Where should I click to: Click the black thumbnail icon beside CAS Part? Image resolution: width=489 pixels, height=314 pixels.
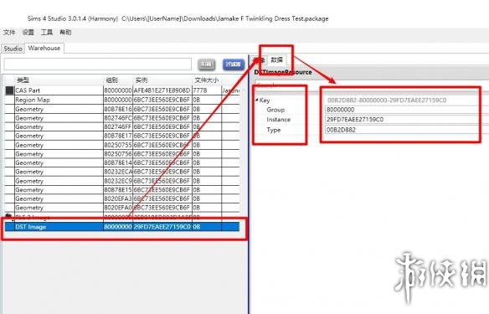click(10, 90)
